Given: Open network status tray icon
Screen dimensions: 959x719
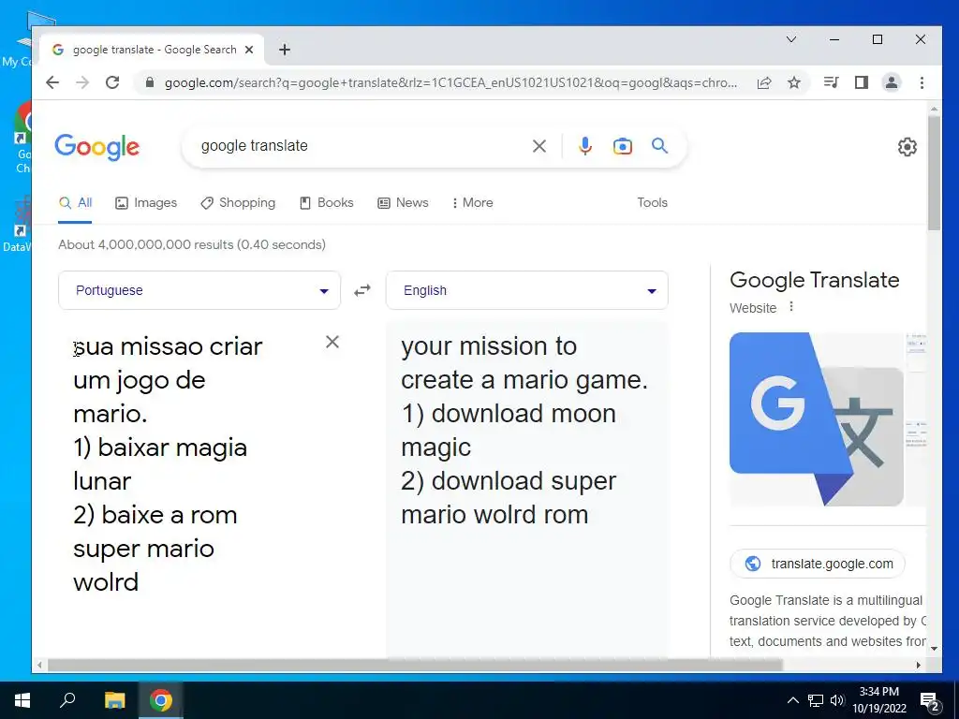Looking at the screenshot, I should pyautogui.click(x=816, y=700).
